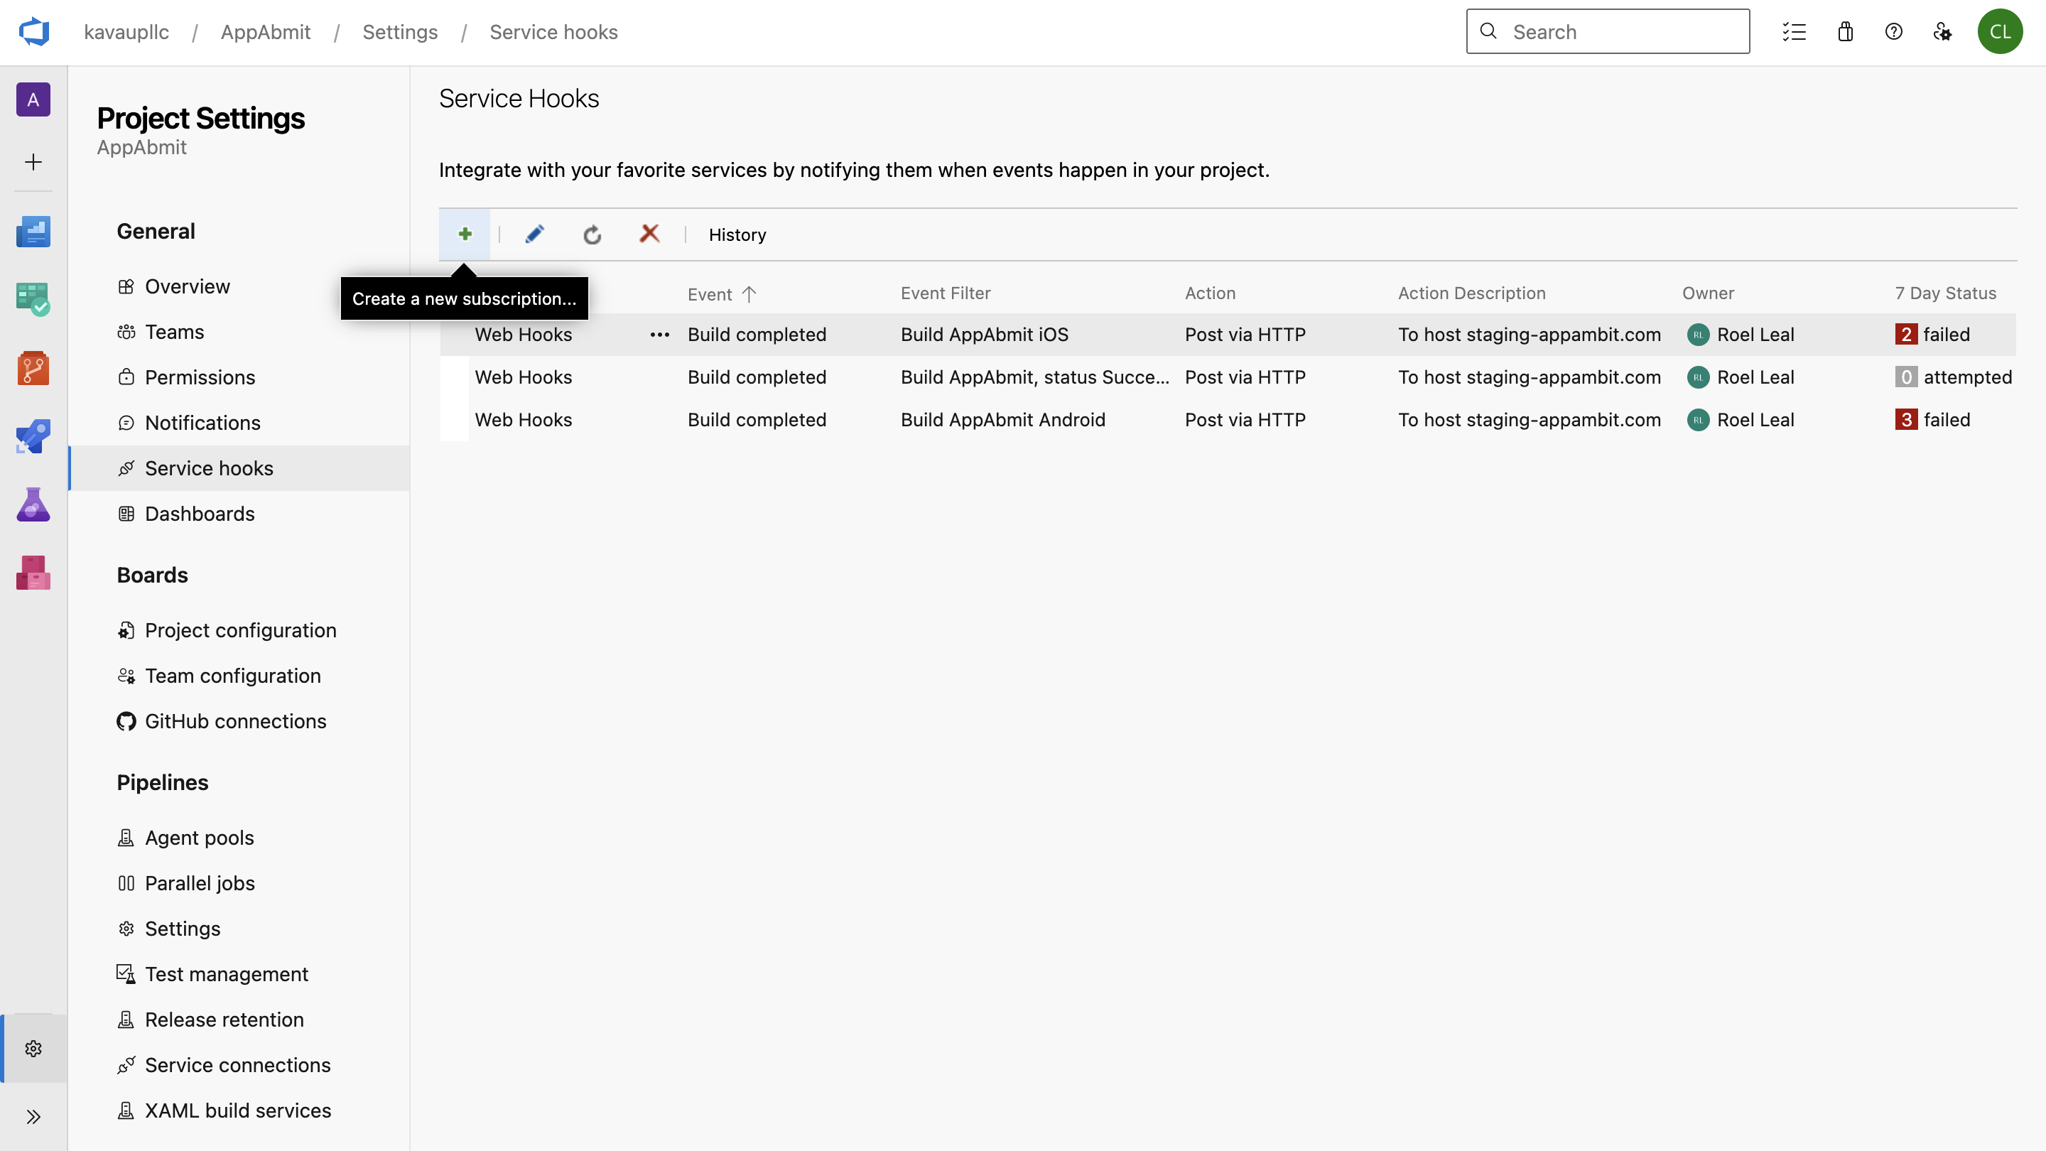The height and width of the screenshot is (1151, 2046).
Task: Open Pipelines rocket icon in sidebar
Action: tap(33, 436)
